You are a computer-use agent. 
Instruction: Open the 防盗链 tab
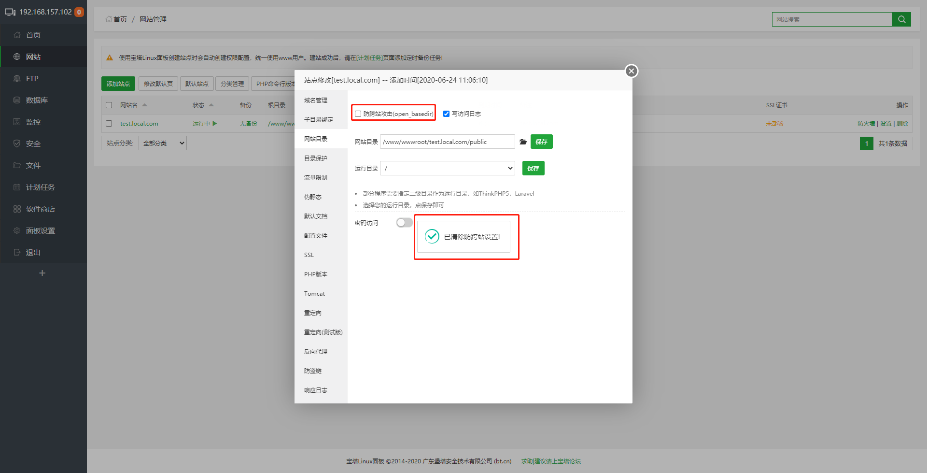tap(321, 371)
